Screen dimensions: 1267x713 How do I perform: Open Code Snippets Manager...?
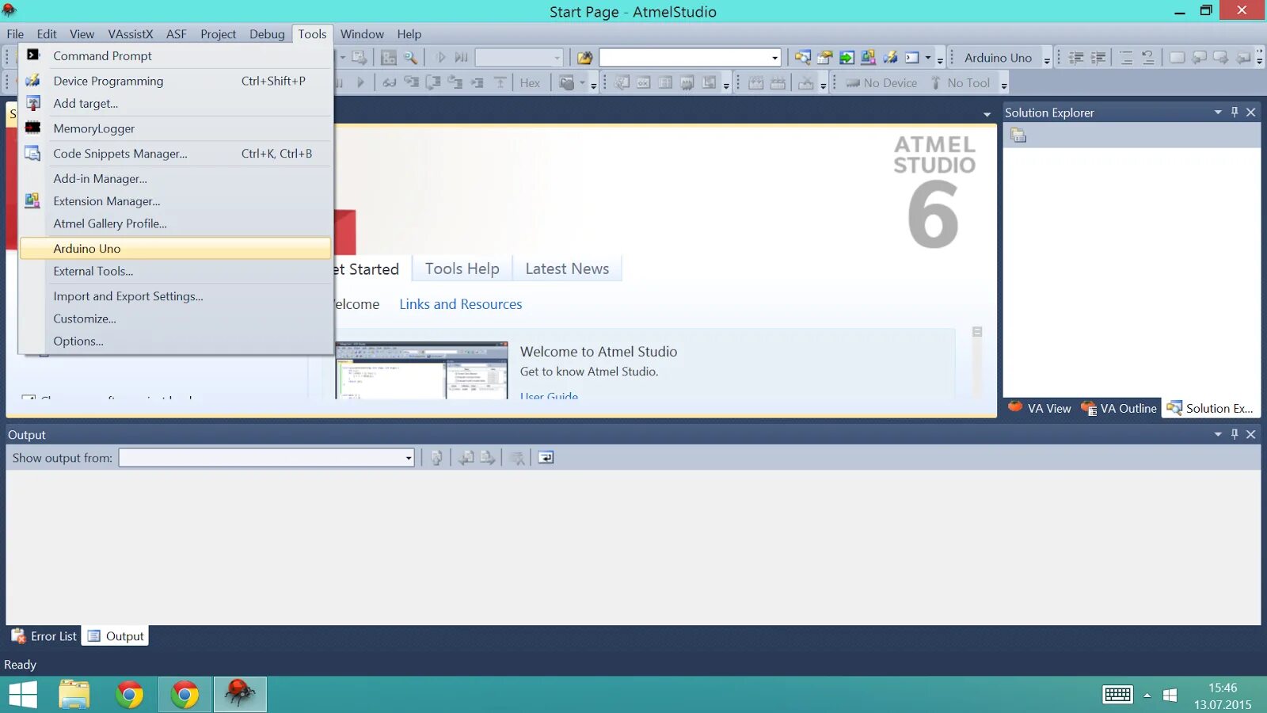point(175,154)
